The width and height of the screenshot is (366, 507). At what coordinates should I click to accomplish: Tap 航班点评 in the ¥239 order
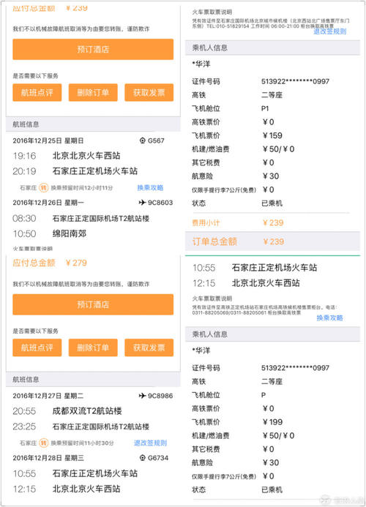[37, 92]
